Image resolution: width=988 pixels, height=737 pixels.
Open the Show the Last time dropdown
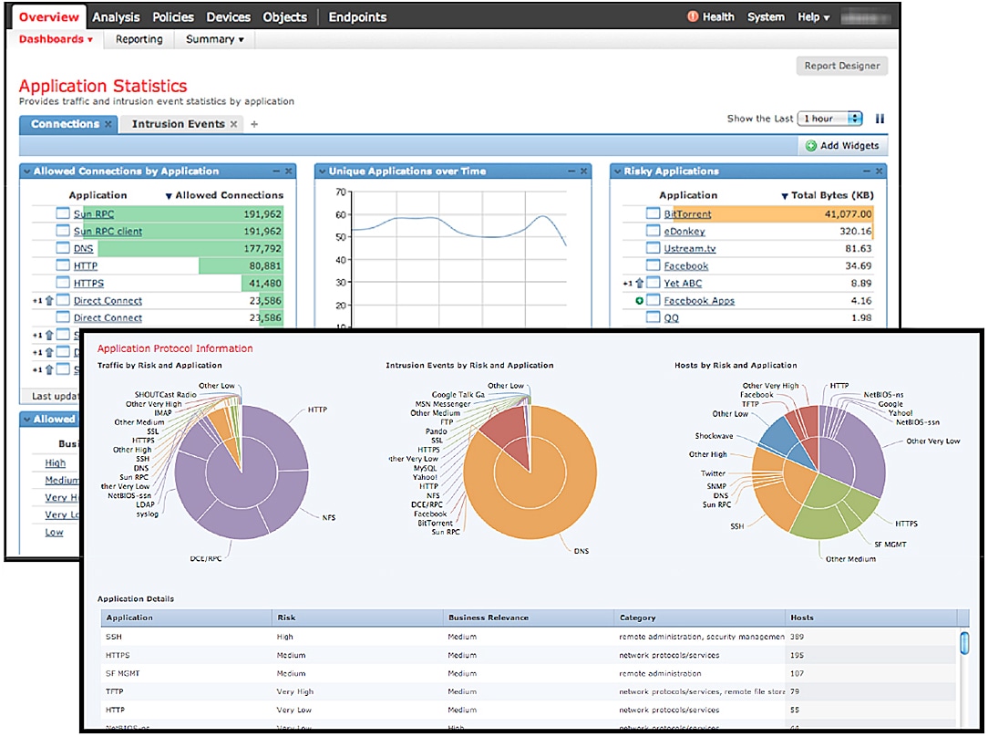coord(829,119)
